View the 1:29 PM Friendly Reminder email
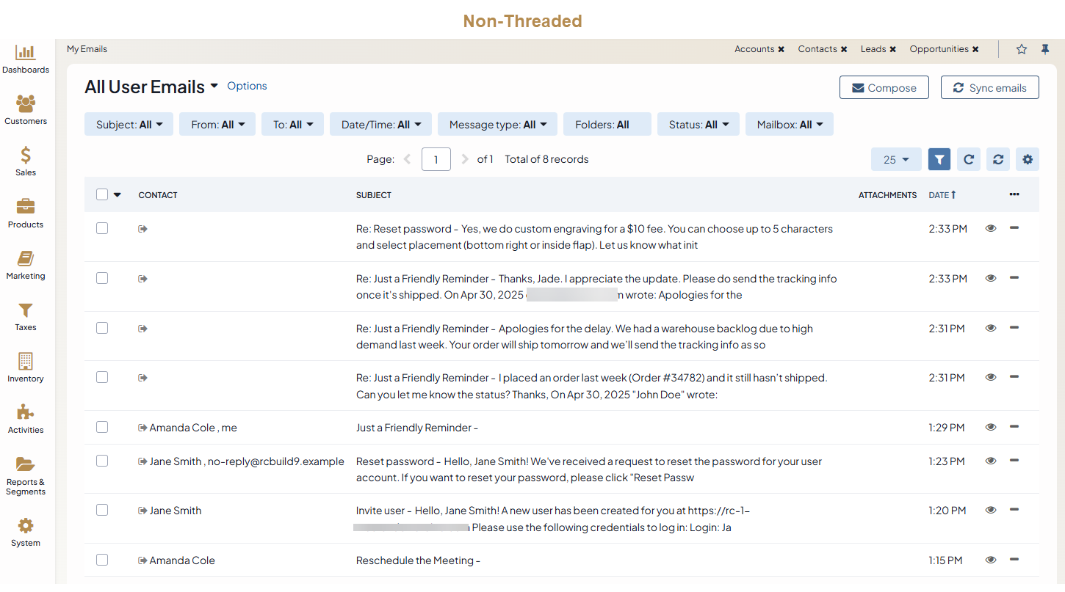The height and width of the screenshot is (592, 1065). 991,427
